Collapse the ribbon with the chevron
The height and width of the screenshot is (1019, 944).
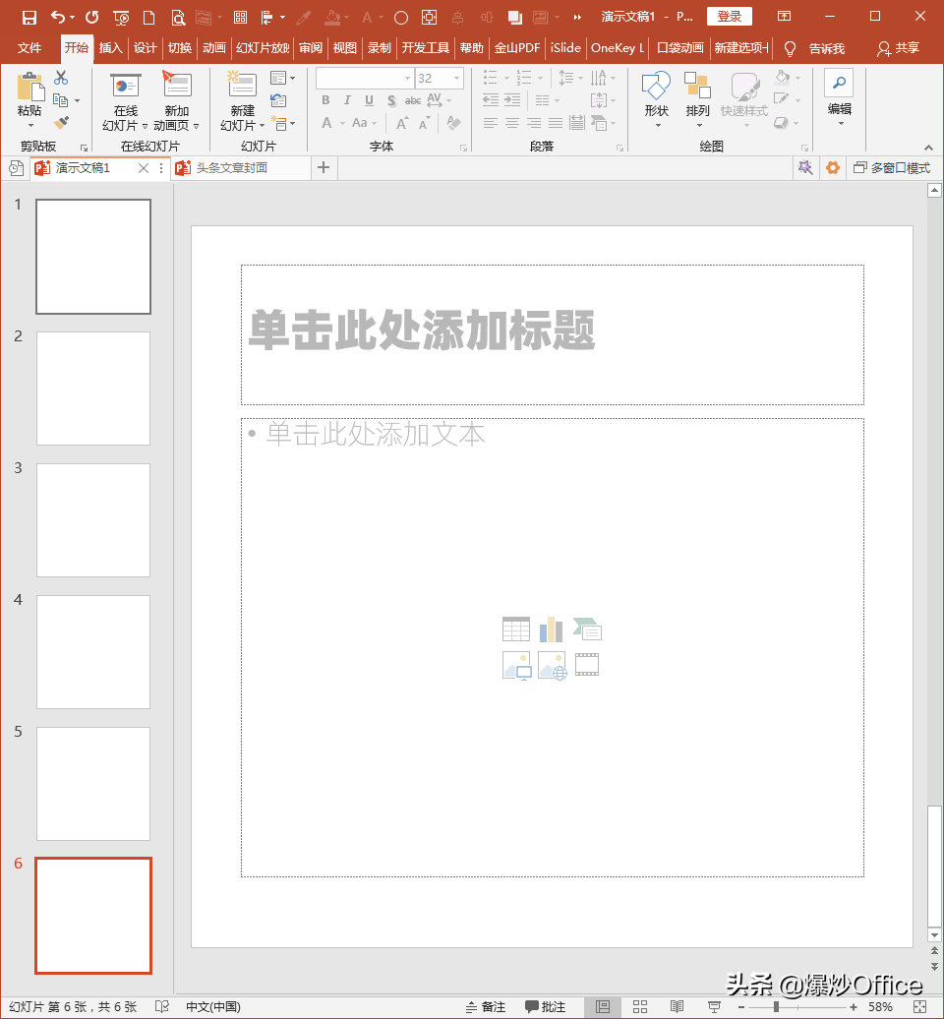[x=928, y=148]
